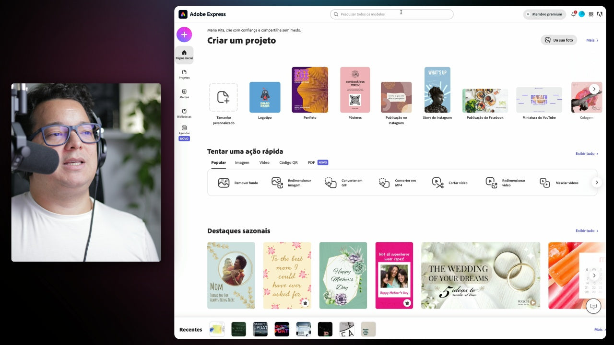
Task: Click Exibir tudo for ação rápida
Action: tap(587, 154)
